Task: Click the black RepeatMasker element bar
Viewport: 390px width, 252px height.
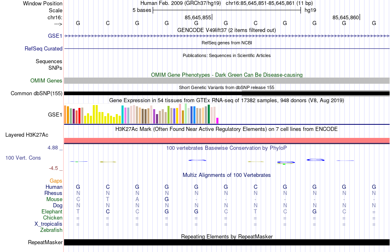Action: point(227,242)
